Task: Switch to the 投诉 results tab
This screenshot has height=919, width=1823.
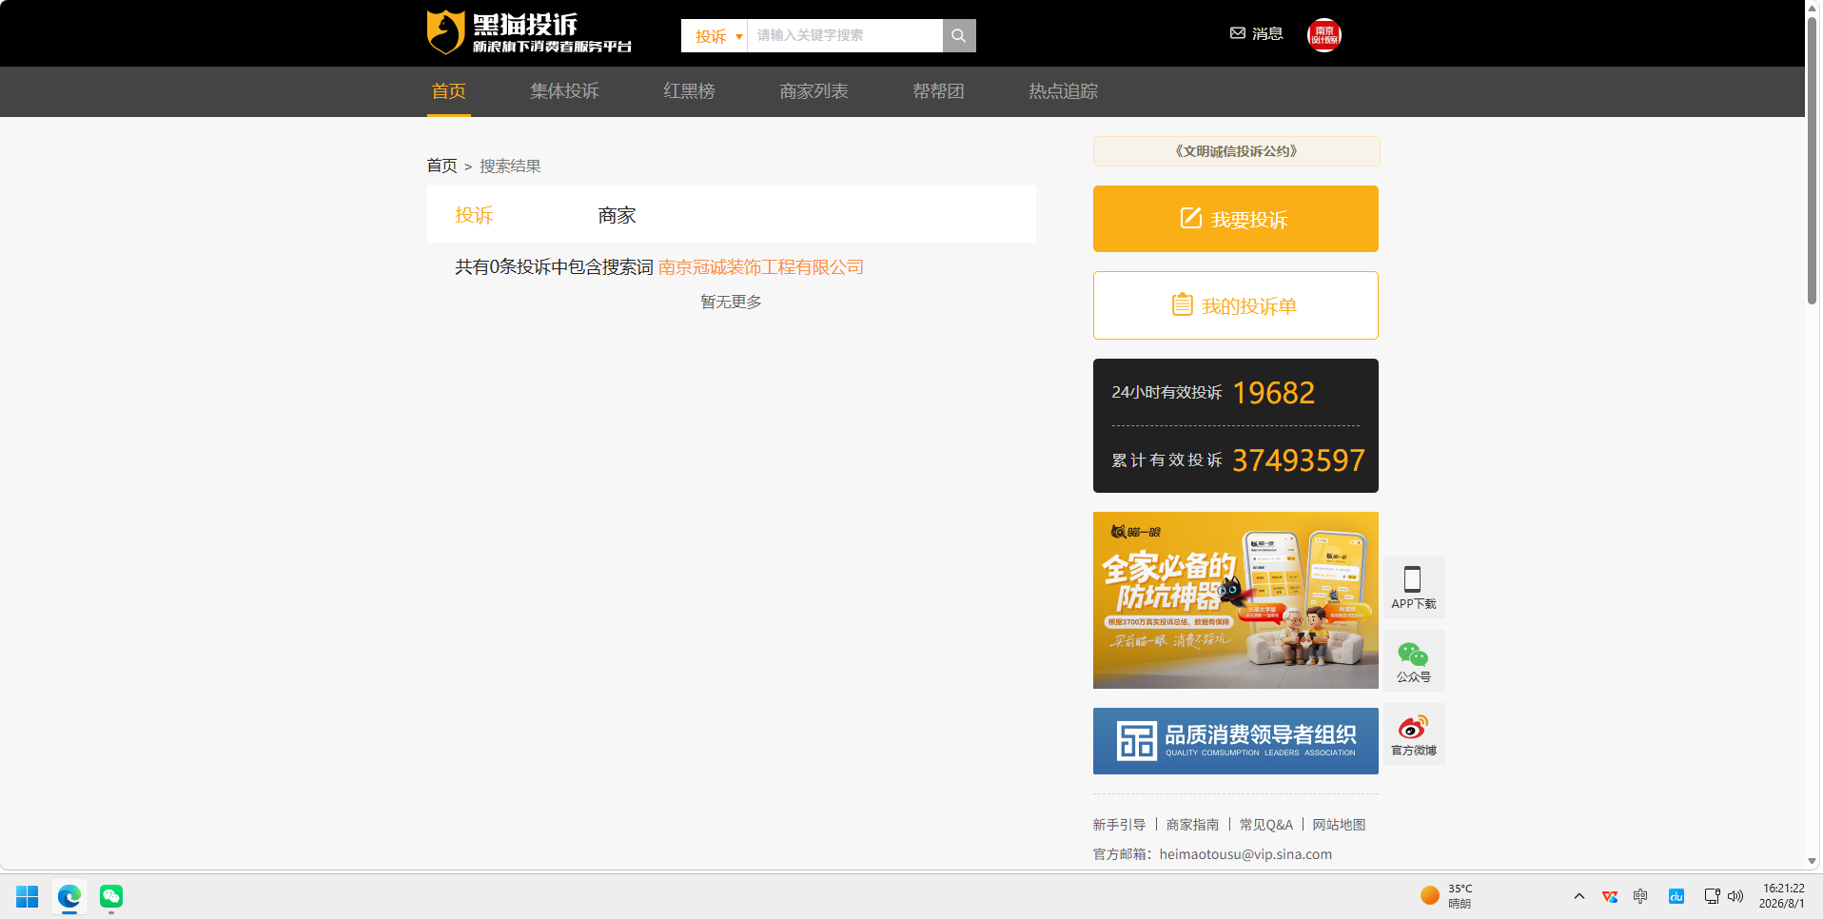Action: coord(474,215)
